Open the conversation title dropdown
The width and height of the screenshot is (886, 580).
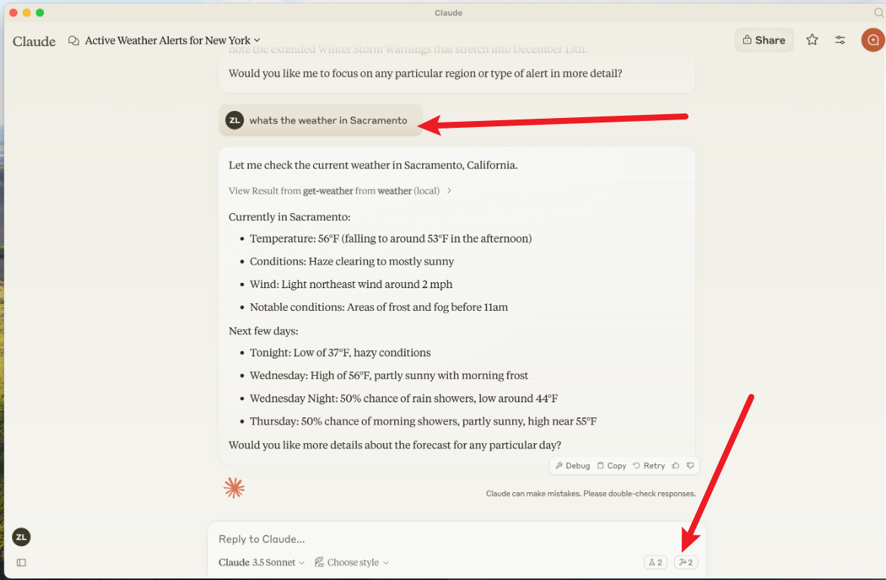pyautogui.click(x=173, y=40)
